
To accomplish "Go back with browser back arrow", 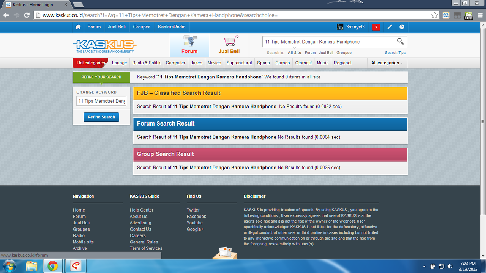I will [x=6, y=15].
